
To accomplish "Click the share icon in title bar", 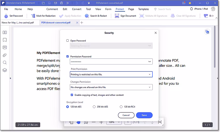I will point(68,3).
